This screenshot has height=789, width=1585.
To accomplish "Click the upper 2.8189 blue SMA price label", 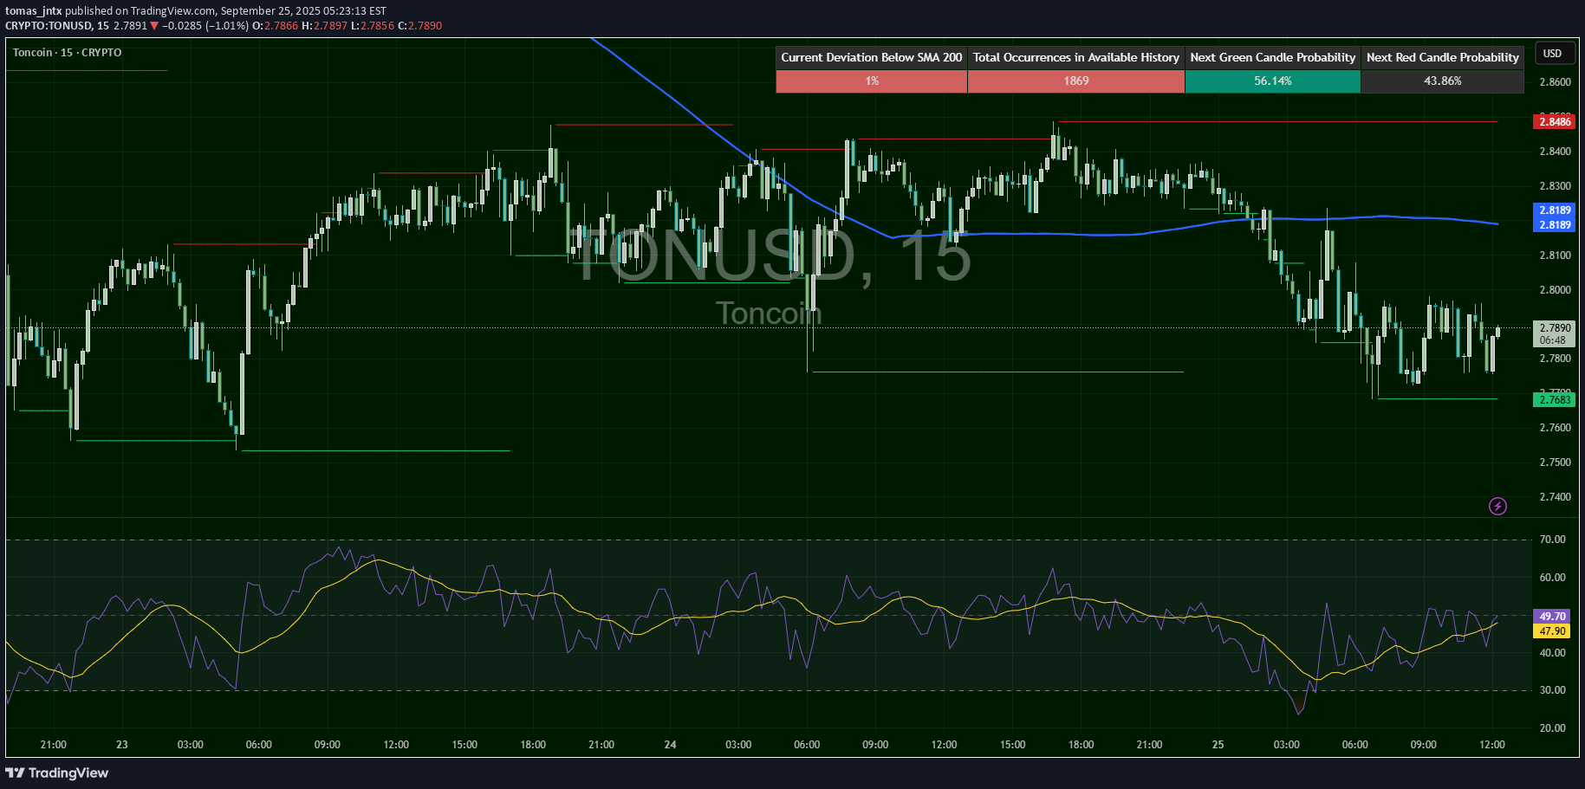I will (1555, 210).
